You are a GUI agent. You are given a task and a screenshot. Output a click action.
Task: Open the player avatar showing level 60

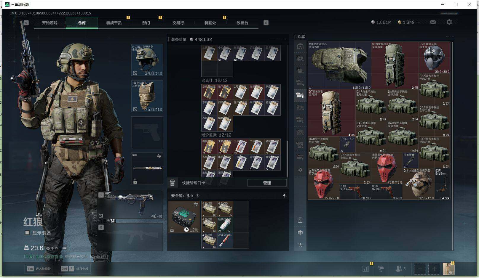pos(448,269)
